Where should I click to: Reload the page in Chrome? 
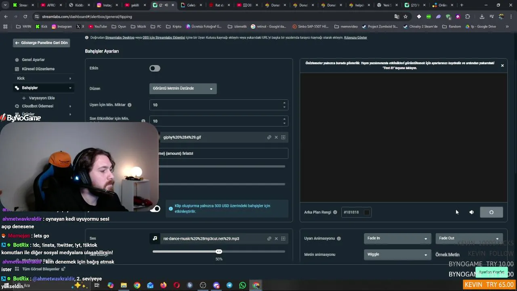click(25, 17)
